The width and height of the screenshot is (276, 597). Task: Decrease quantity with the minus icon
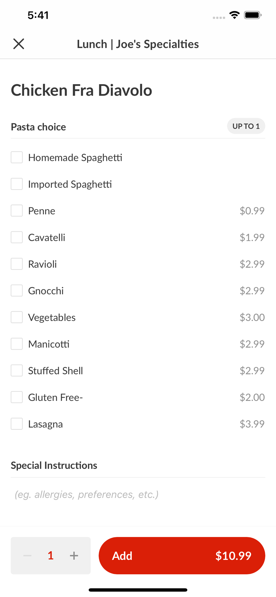[x=27, y=556]
